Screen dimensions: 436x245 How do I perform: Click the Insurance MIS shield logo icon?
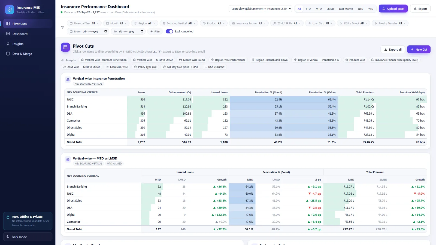(x=10, y=10)
